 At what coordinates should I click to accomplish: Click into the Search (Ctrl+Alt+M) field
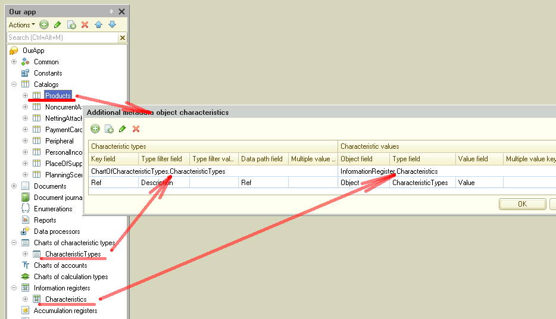coord(62,37)
